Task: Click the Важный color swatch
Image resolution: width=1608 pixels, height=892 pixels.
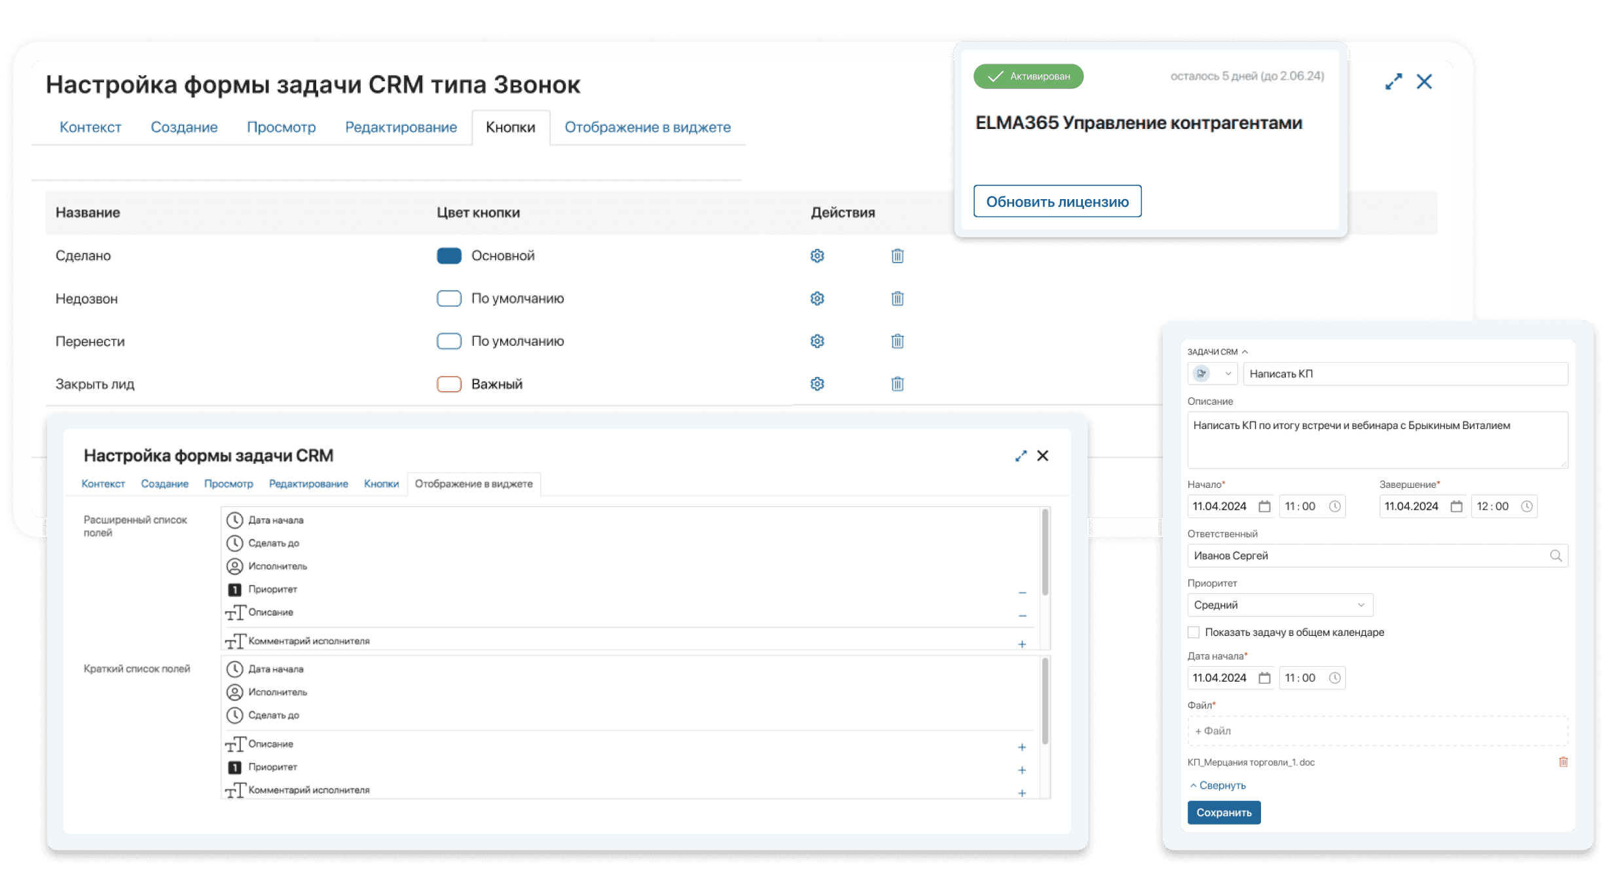Action: click(449, 384)
